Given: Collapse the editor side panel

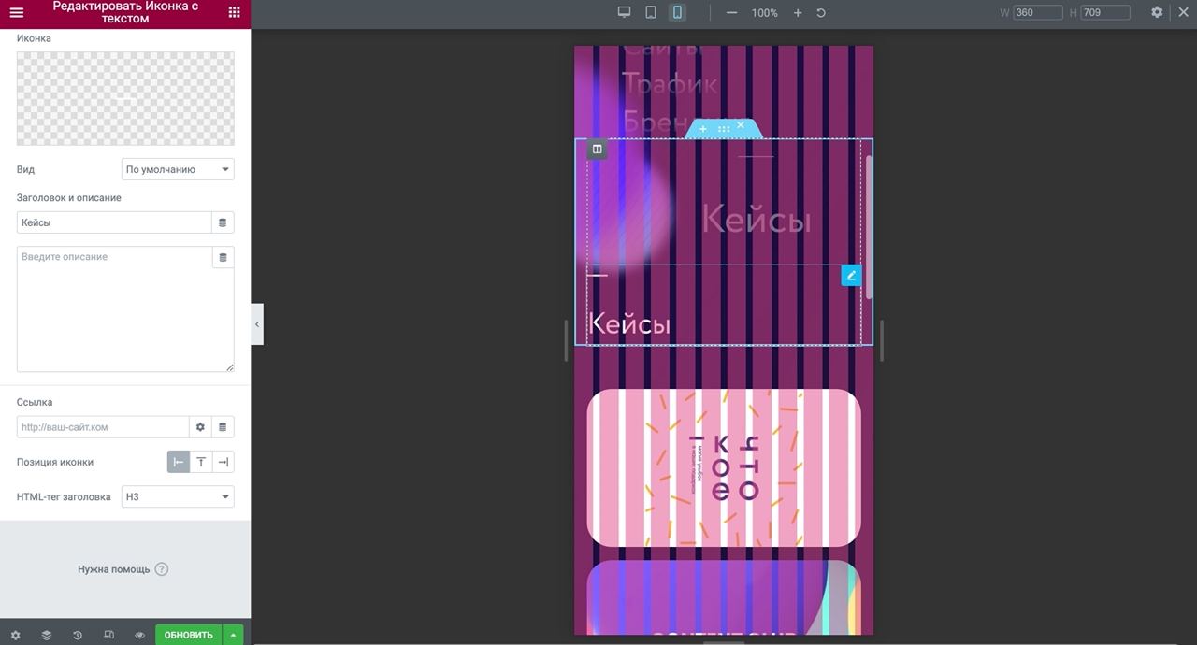Looking at the screenshot, I should pos(257,324).
